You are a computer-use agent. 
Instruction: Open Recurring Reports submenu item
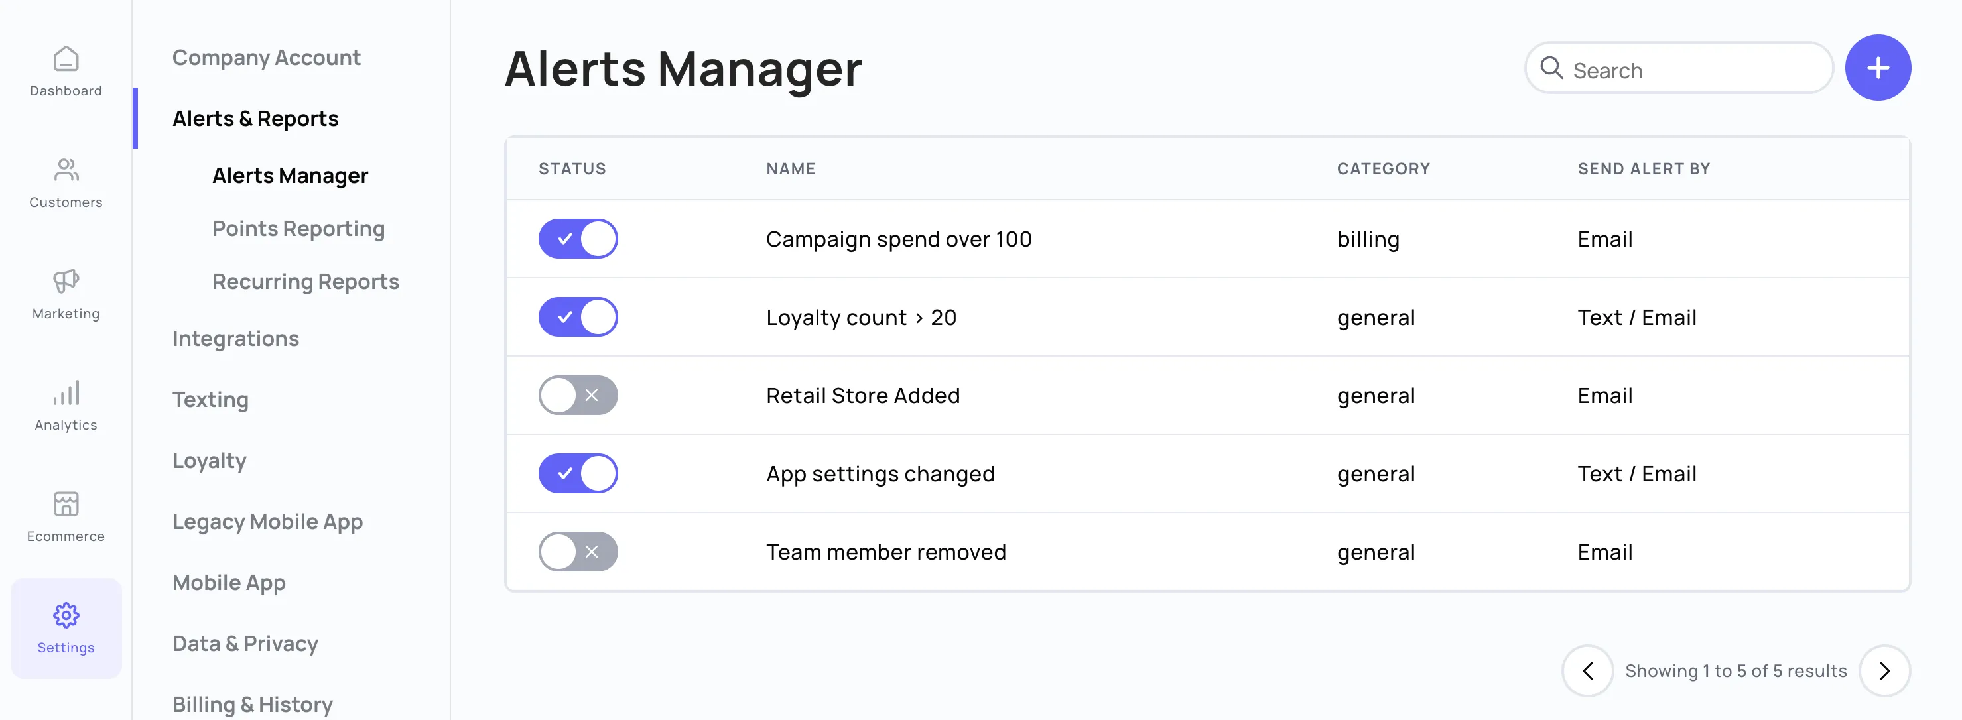305,282
